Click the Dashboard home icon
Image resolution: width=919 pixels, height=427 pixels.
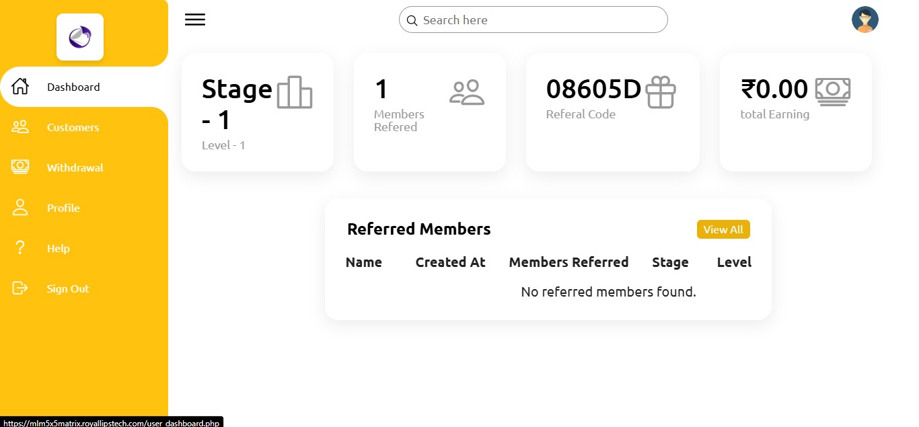click(20, 87)
